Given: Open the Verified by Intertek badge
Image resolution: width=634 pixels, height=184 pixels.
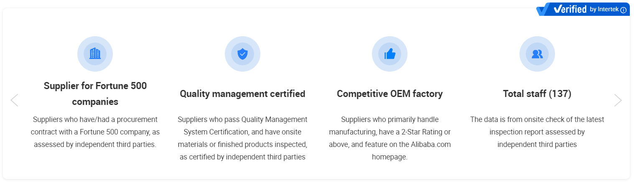Looking at the screenshot, I should tap(583, 9).
